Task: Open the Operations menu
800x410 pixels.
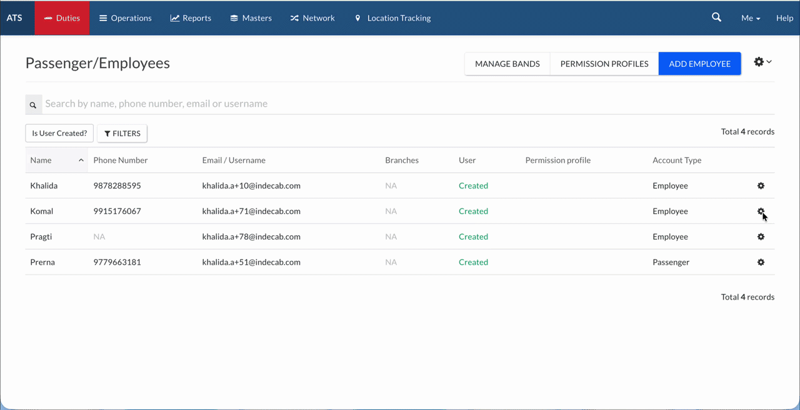Action: tap(126, 18)
